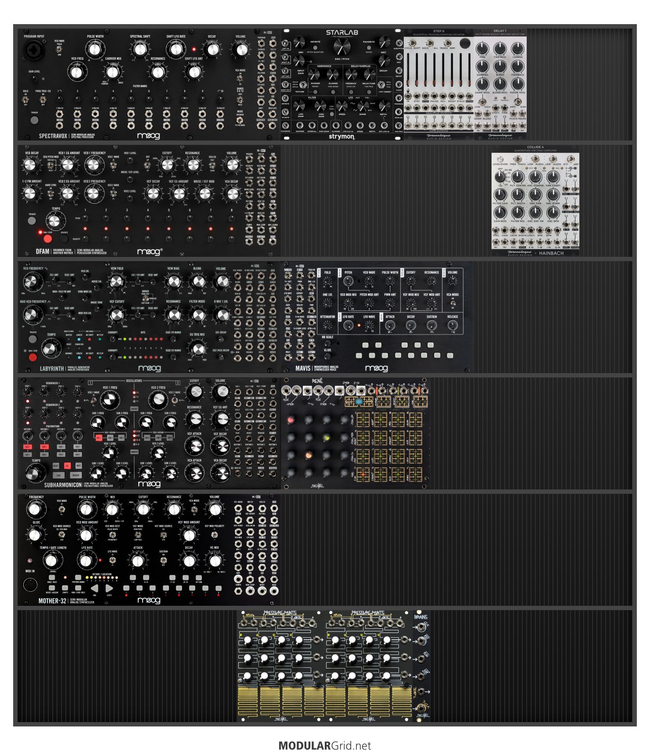Click the Spectravox Volume knob

pyautogui.click(x=241, y=50)
